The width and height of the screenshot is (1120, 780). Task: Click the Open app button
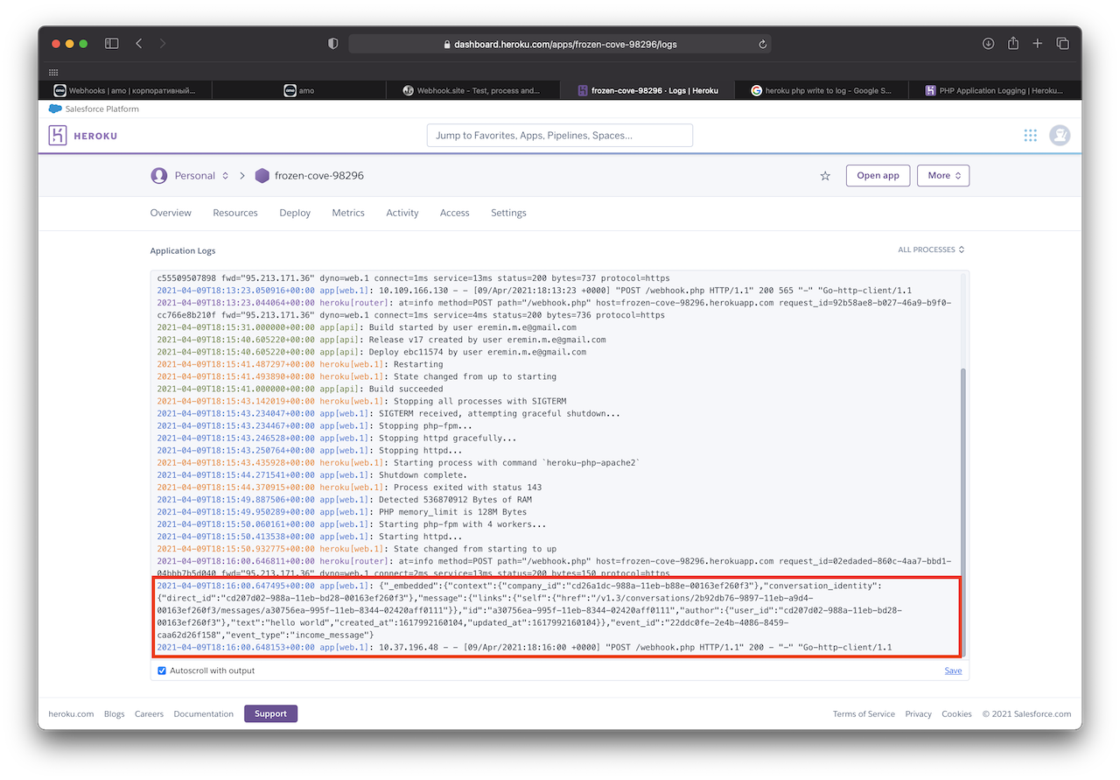(x=878, y=175)
